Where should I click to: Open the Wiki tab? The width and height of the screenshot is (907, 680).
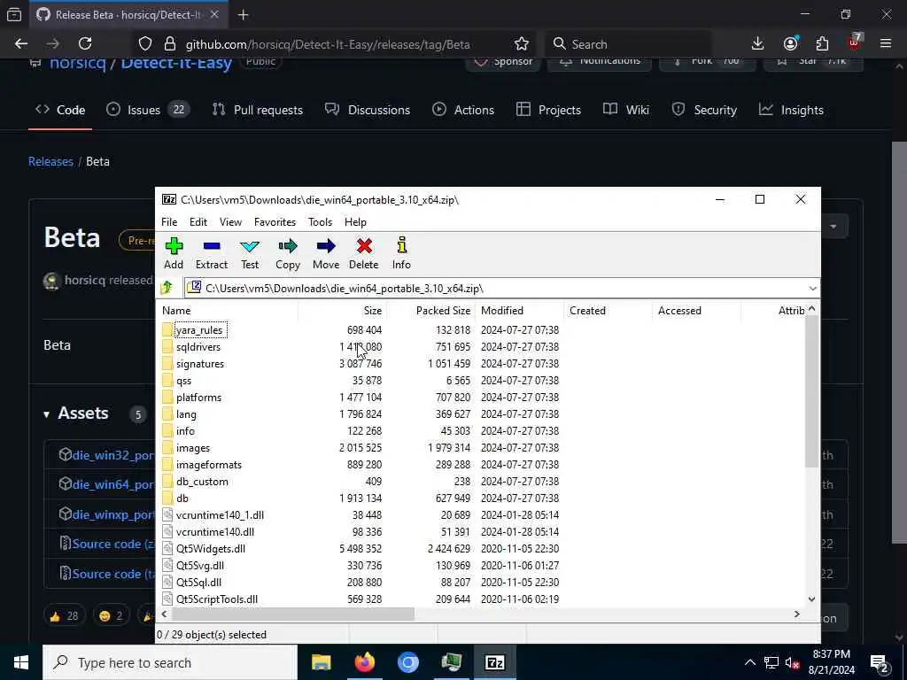[626, 110]
